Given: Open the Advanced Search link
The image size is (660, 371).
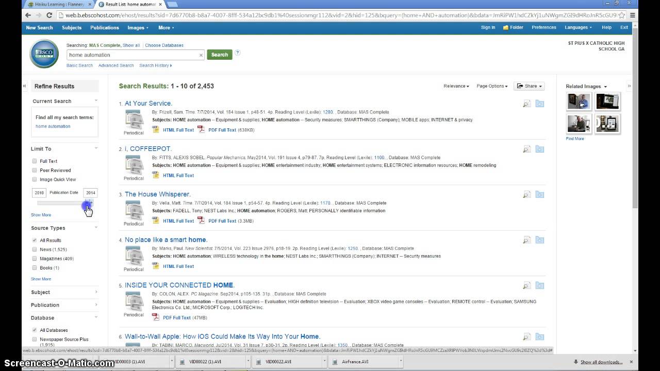Looking at the screenshot, I should (116, 65).
